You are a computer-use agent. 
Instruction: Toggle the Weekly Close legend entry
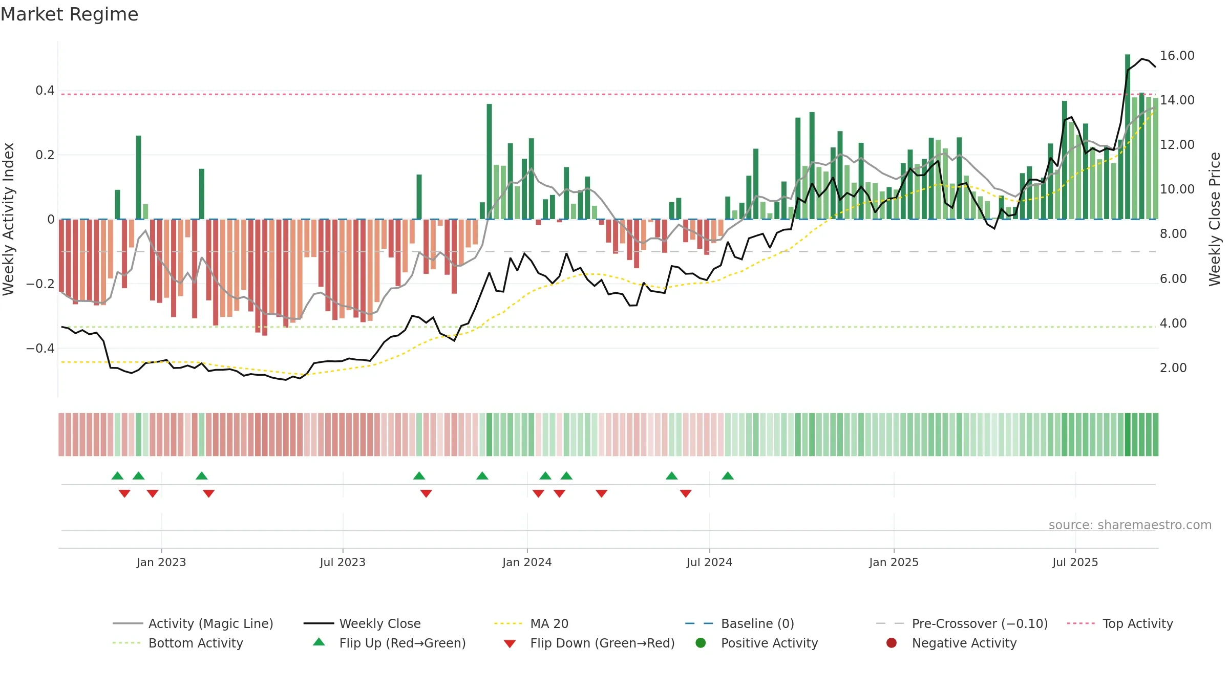[362, 623]
